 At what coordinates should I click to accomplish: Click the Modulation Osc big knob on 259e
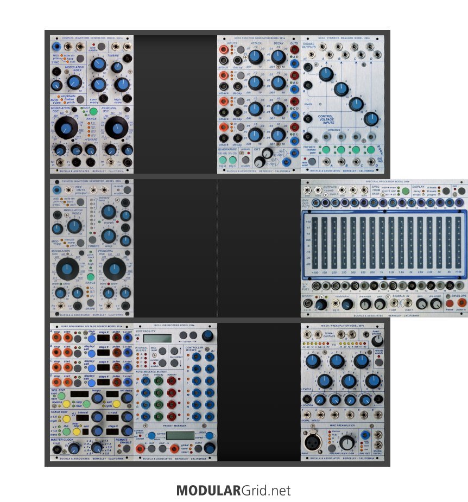point(67,269)
